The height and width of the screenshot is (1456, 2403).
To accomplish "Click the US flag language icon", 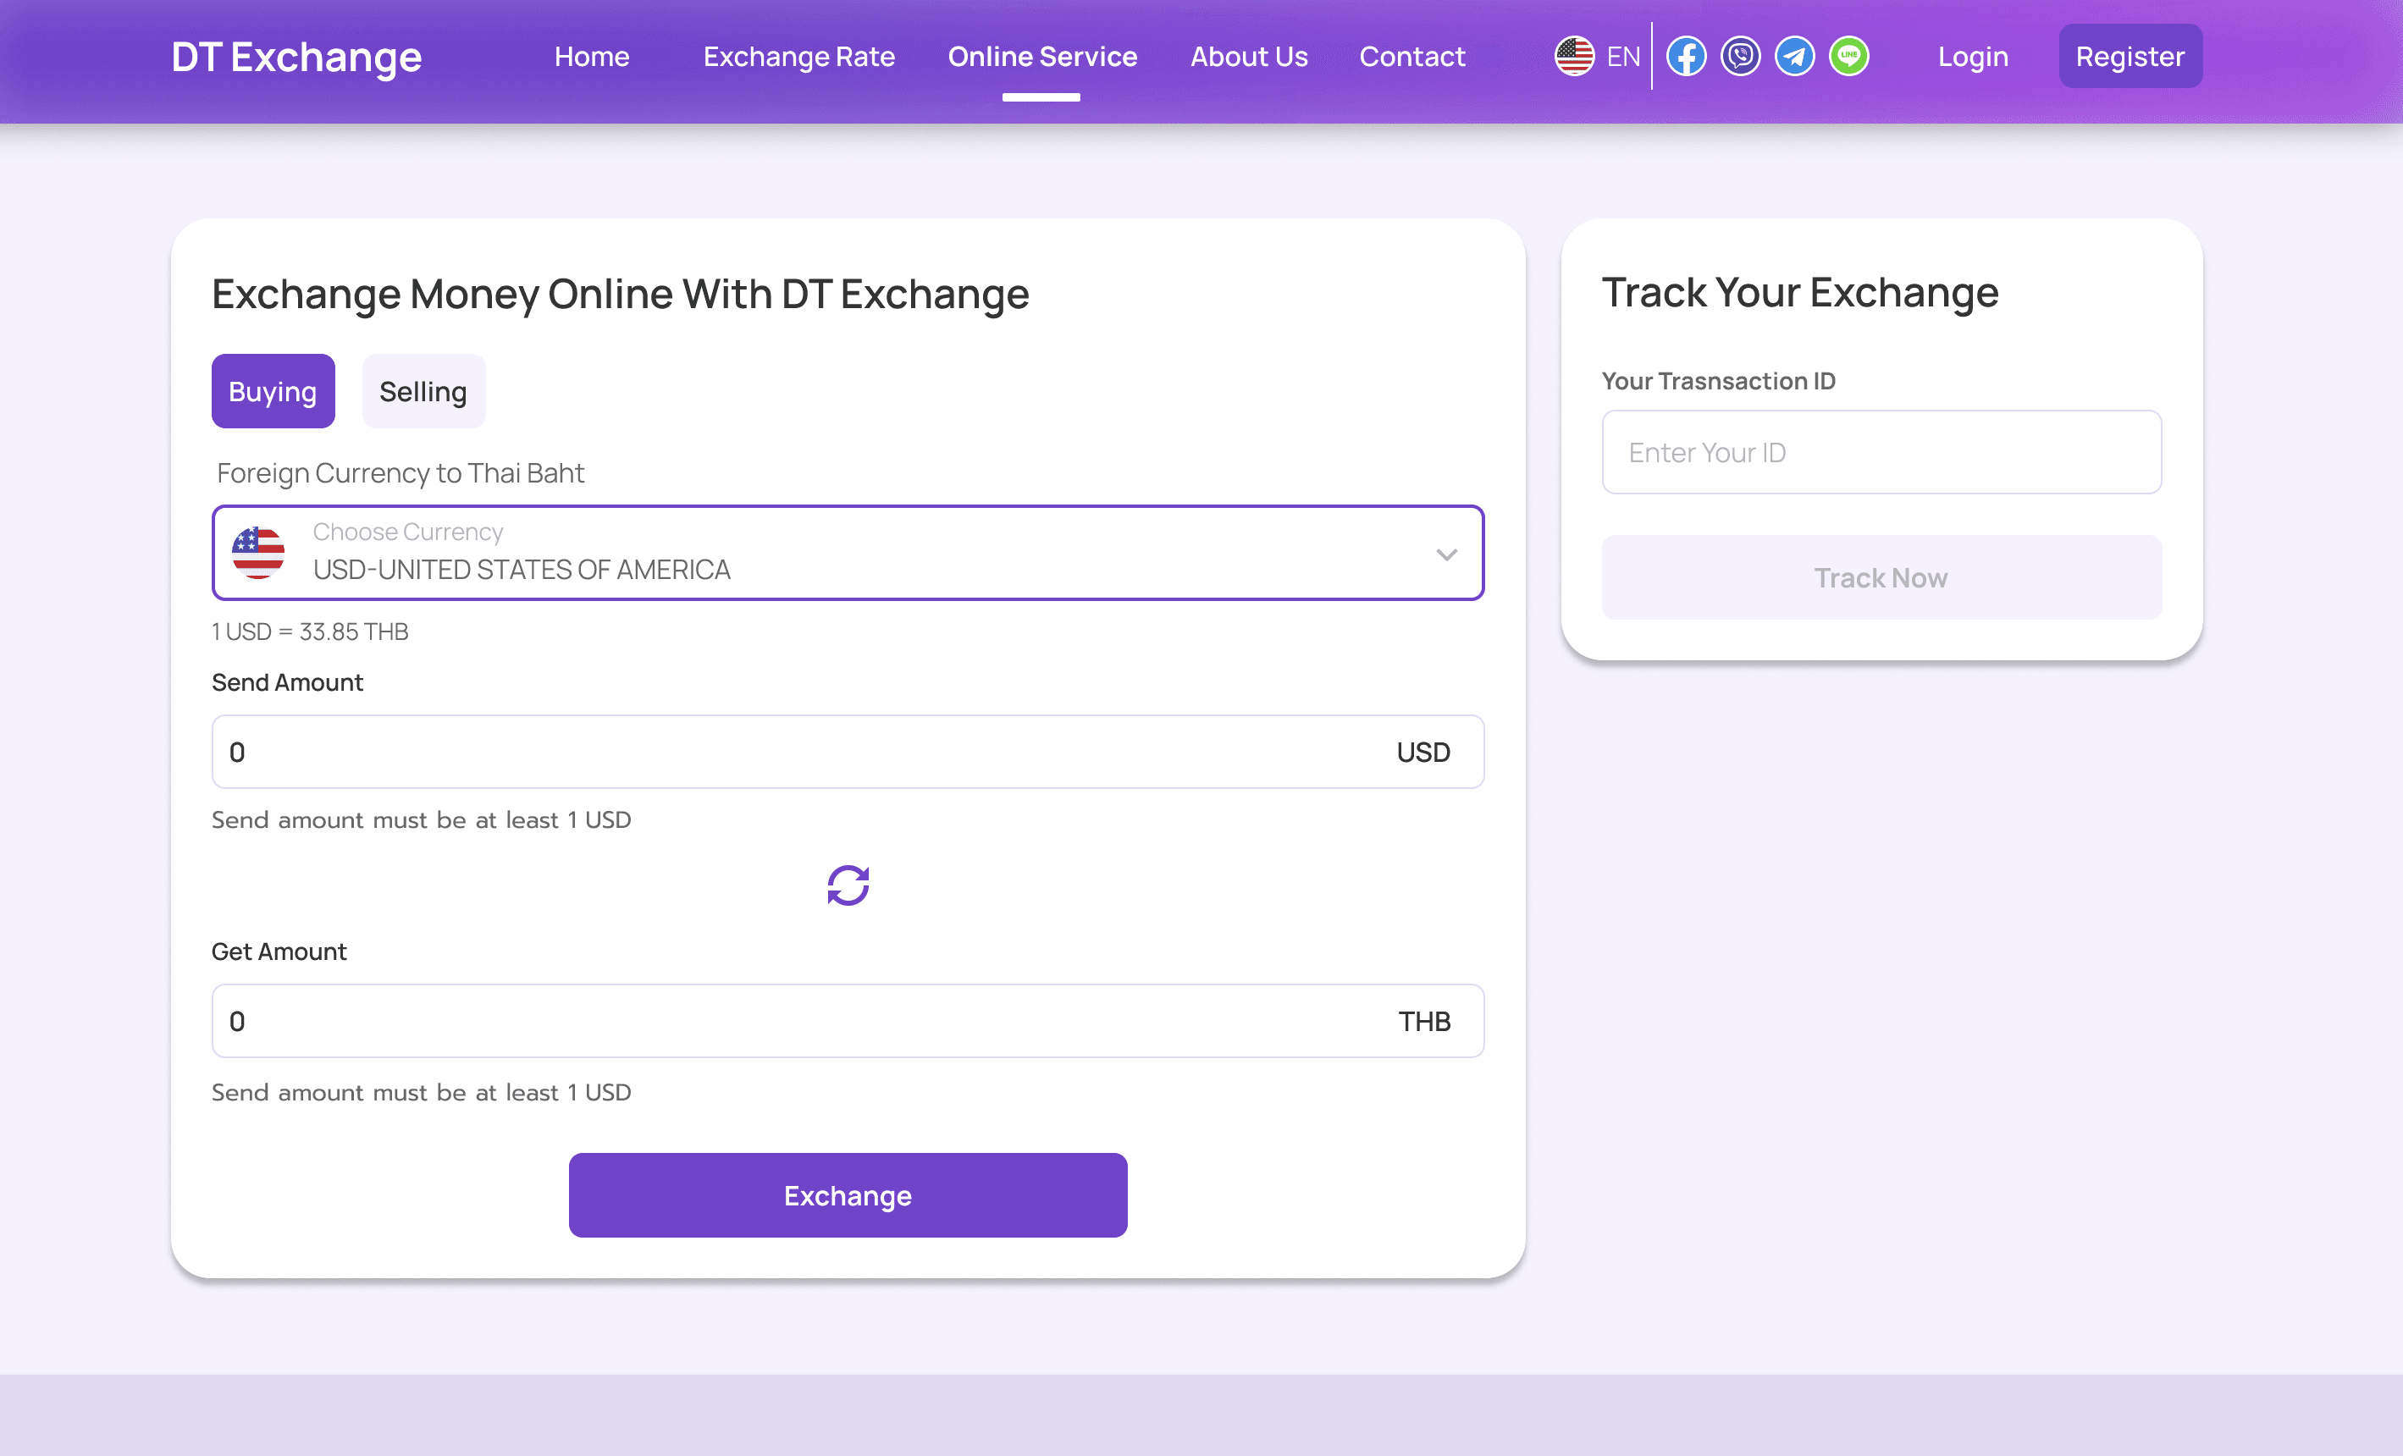I will pos(1574,57).
